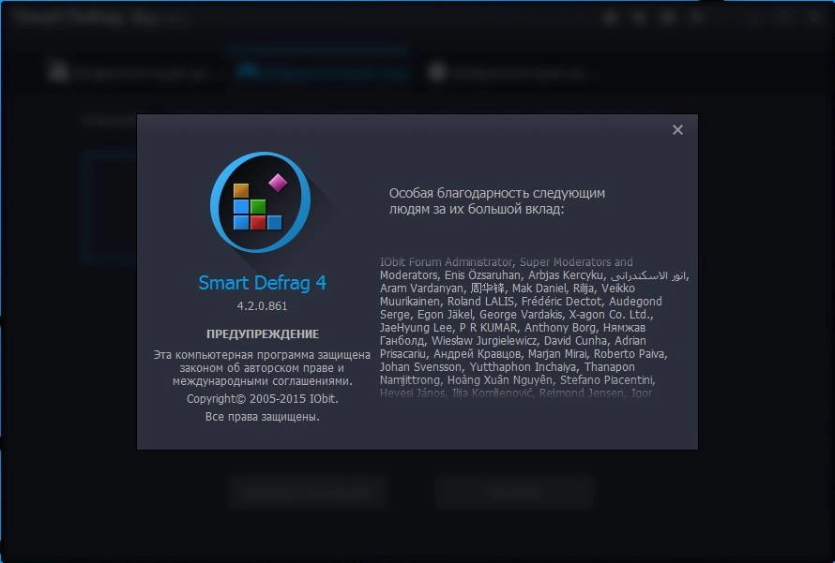This screenshot has height=563, width=835.
Task: Select the version number 4.2.0.861
Action: tap(262, 306)
